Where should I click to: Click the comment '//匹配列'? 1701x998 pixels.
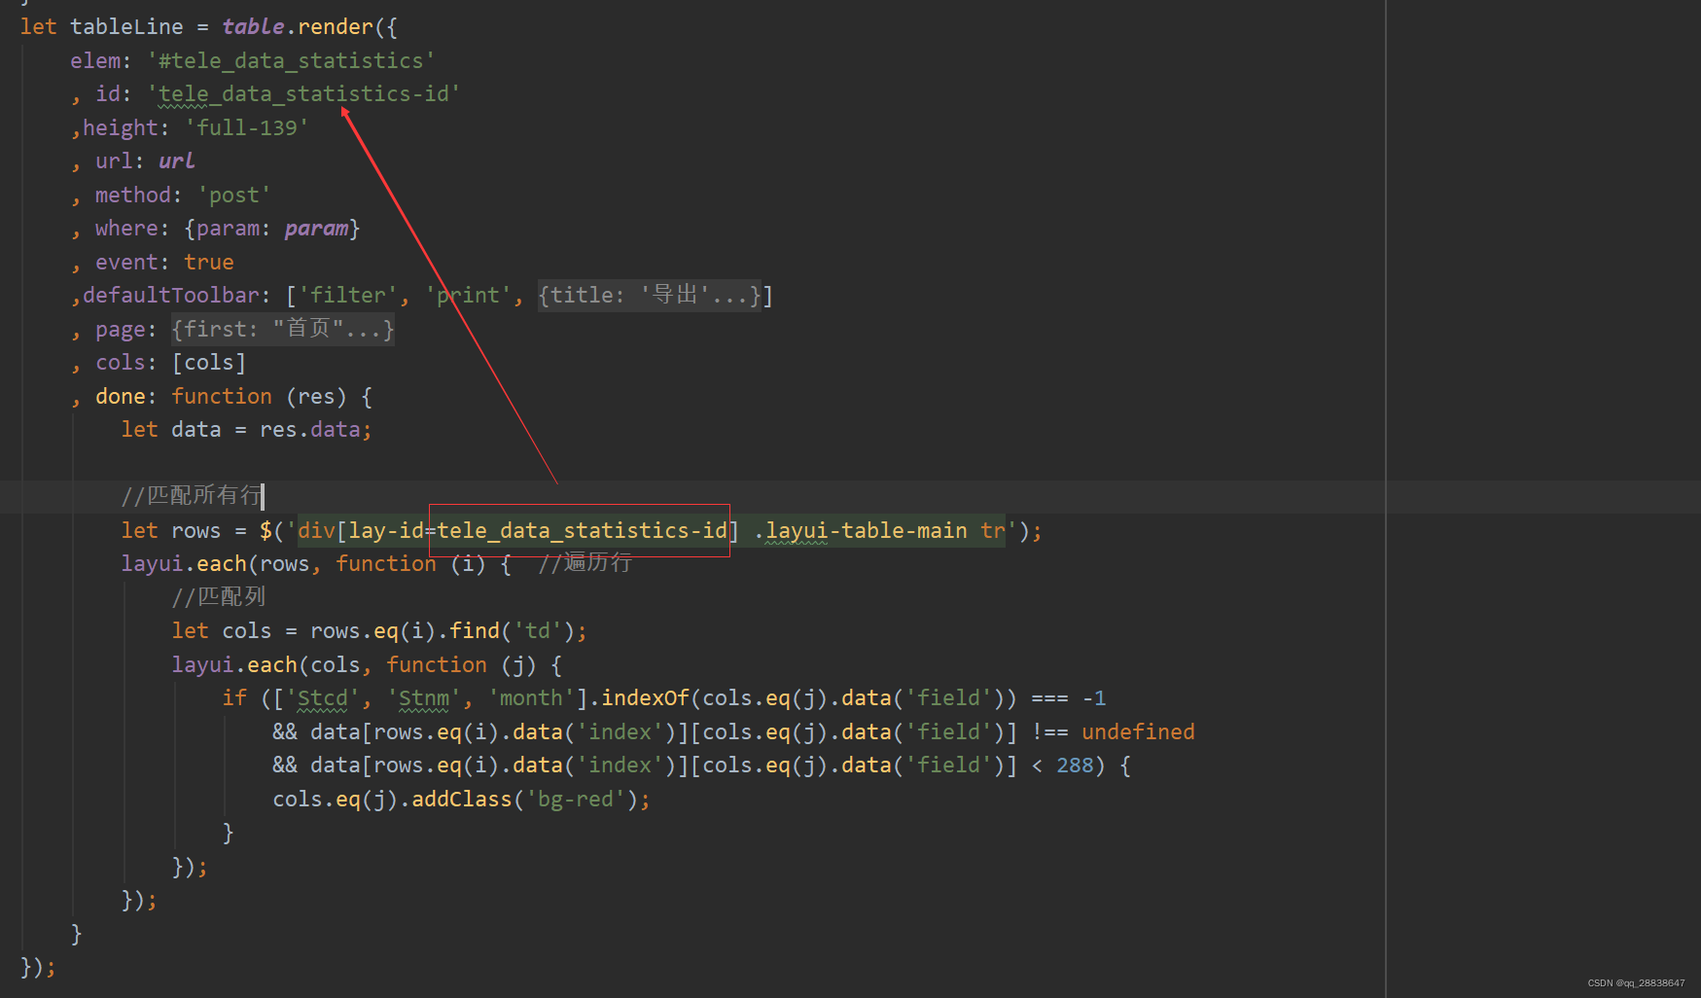(x=219, y=597)
